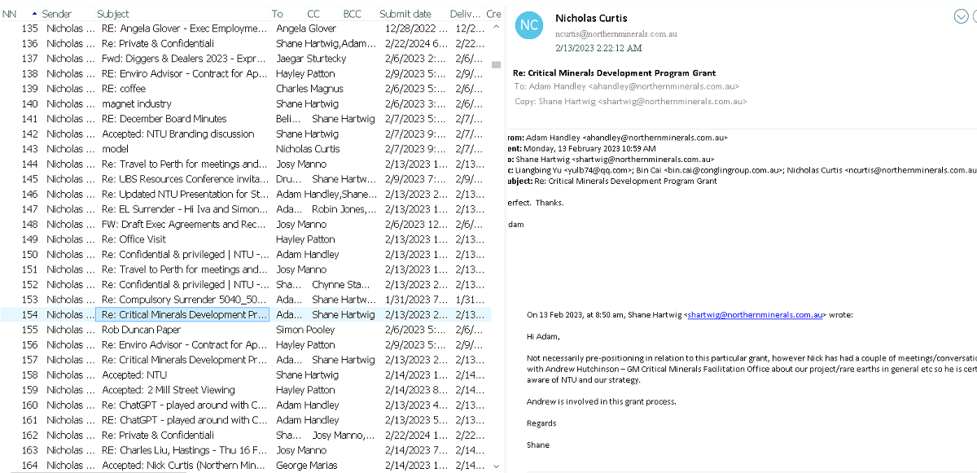Select 'Re: Updated NTU Presentation for St...' message
The image size is (977, 473).
(x=245, y=194)
